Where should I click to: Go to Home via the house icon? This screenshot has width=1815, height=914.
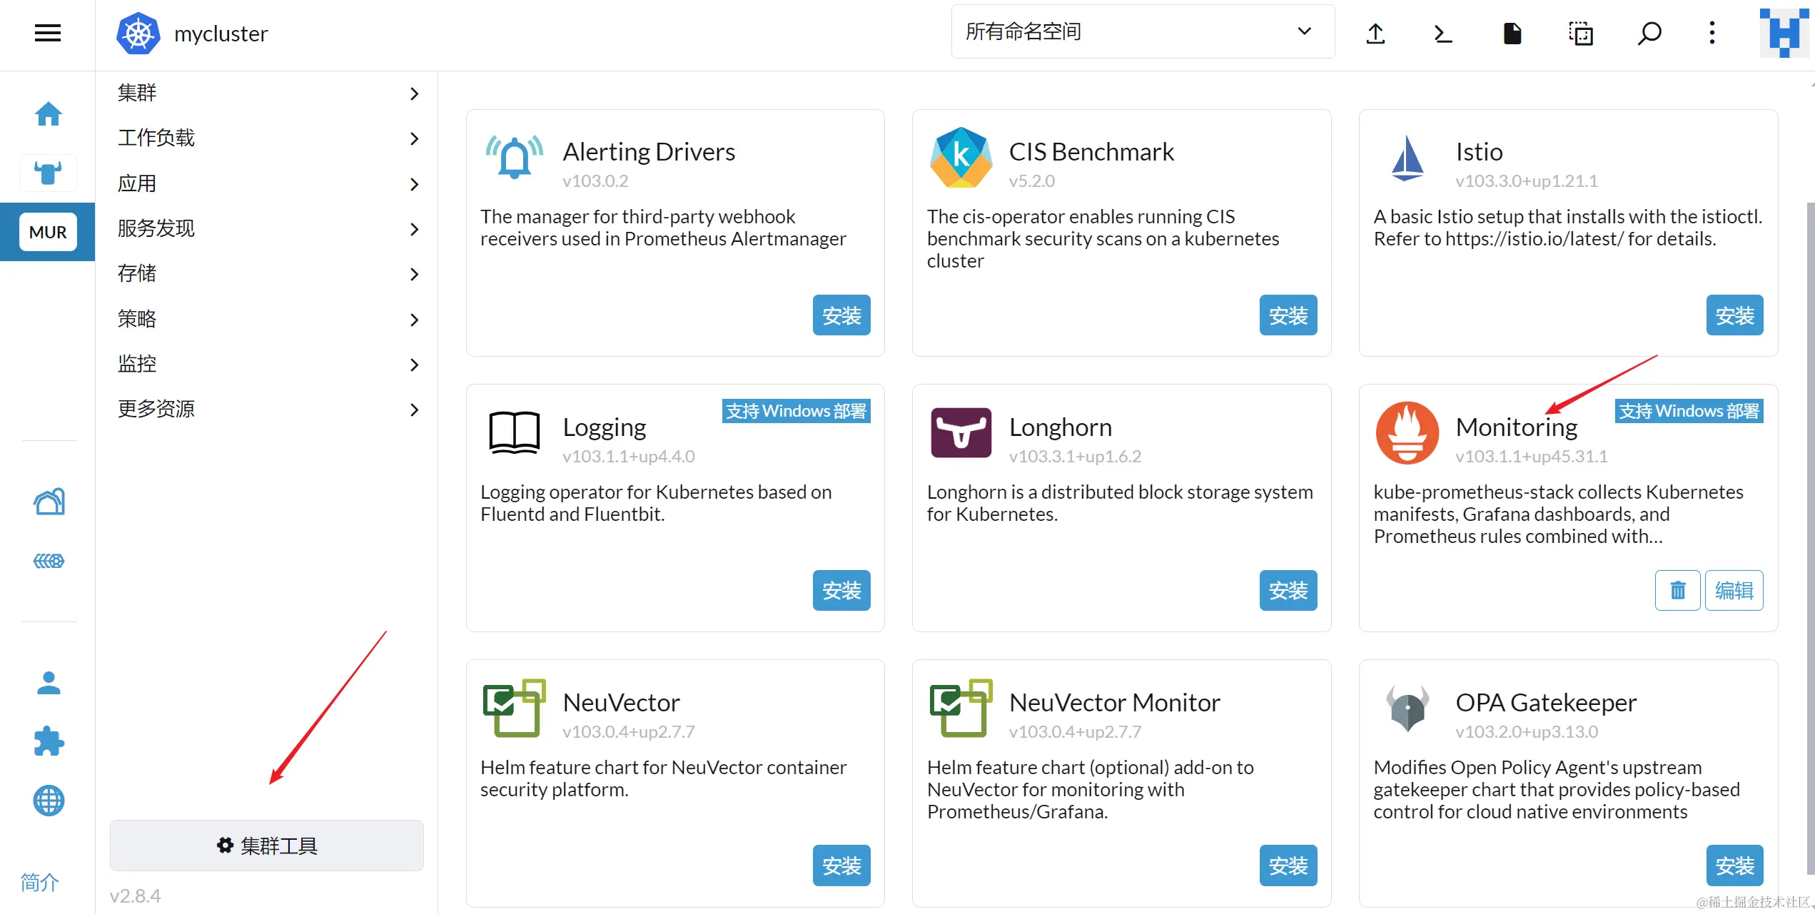pyautogui.click(x=48, y=114)
